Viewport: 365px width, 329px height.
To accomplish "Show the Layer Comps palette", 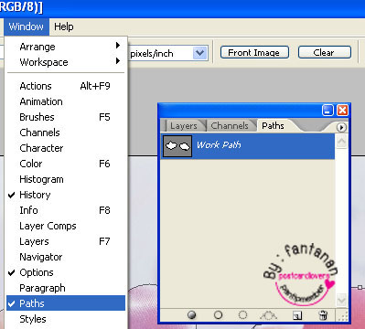I will (66, 226).
